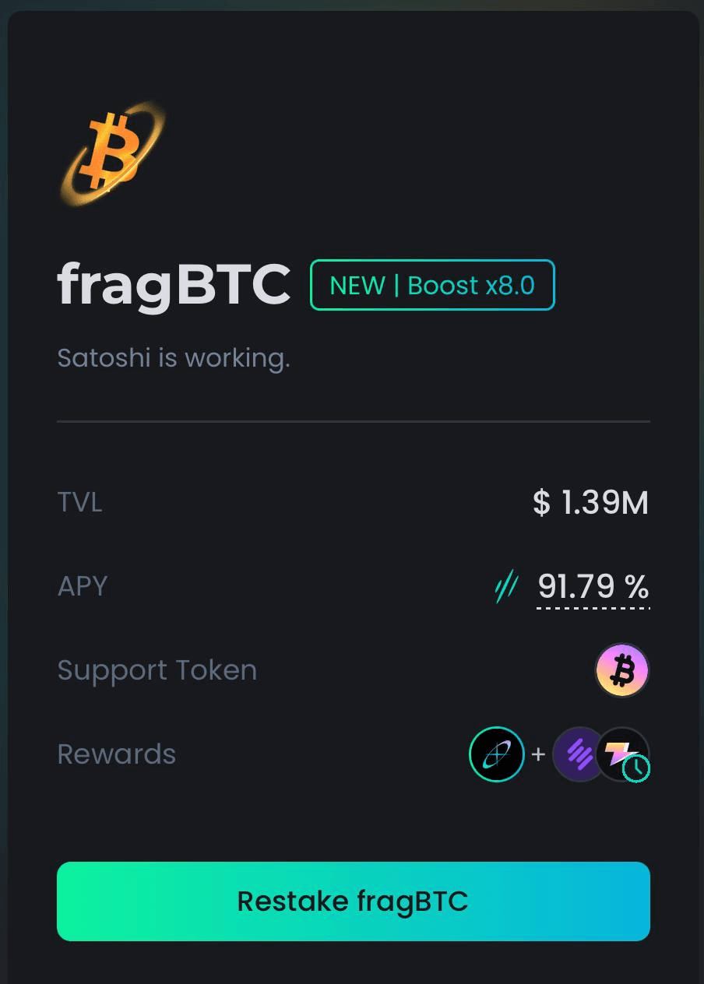Click the Rewards label
The width and height of the screenshot is (704, 984).
pos(117,754)
